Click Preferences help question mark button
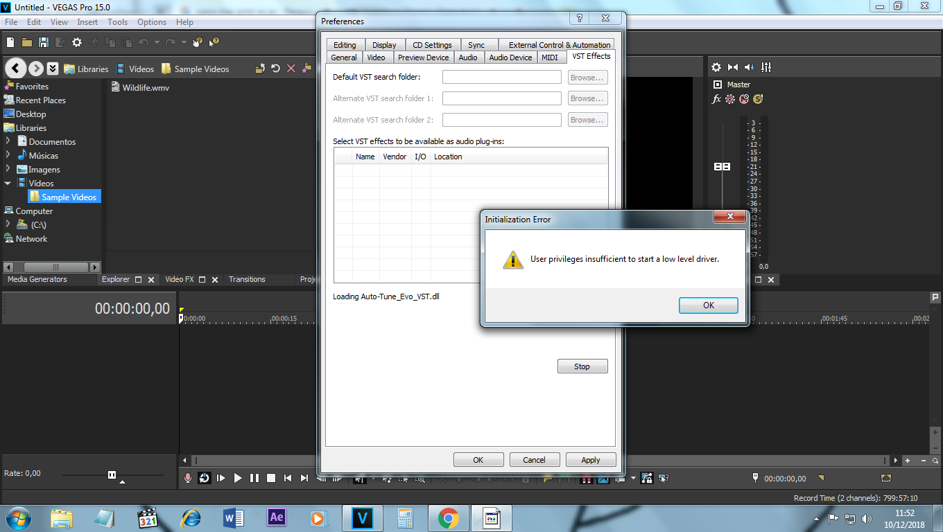The image size is (943, 532). [579, 19]
